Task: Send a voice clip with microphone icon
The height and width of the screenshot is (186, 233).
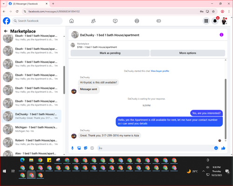Action: tap(72, 148)
